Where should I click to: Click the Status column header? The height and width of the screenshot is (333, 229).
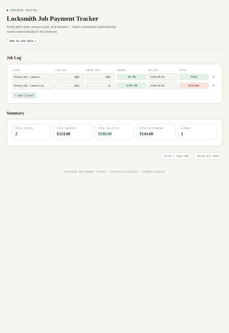pyautogui.click(x=183, y=70)
